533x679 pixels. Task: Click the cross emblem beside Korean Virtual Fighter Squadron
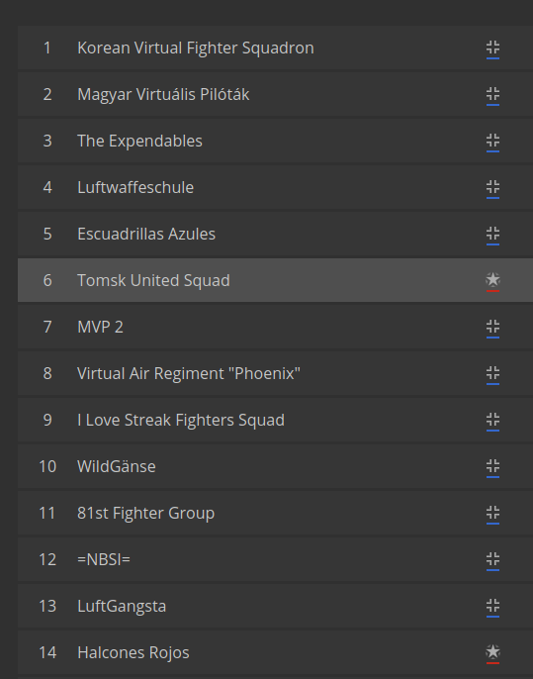pos(492,48)
